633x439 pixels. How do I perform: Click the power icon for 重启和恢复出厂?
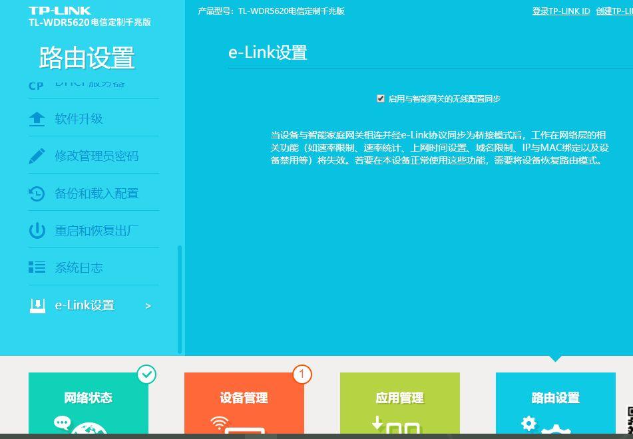point(37,231)
